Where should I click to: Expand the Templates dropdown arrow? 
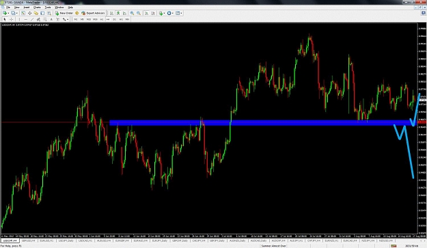point(181,13)
